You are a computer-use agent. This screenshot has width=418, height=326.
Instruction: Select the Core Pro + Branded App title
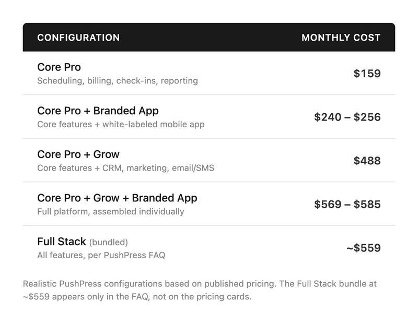[x=98, y=111]
